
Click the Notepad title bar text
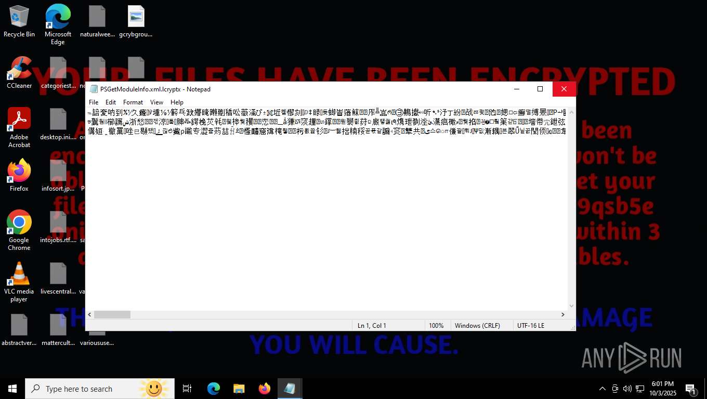point(155,89)
